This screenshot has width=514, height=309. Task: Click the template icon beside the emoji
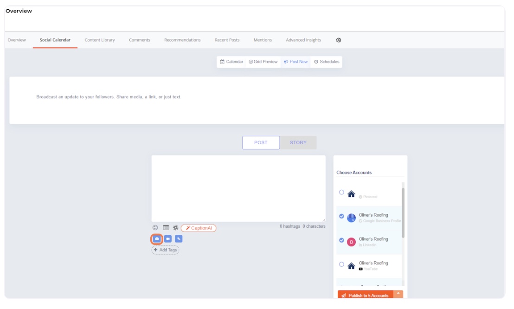pyautogui.click(x=166, y=228)
